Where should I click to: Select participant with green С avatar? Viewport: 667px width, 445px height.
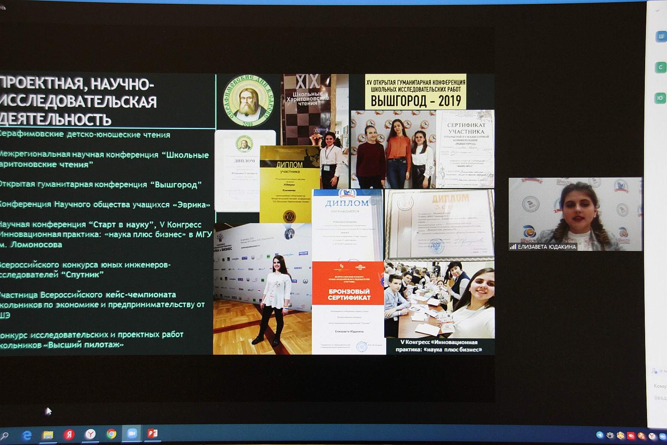coord(660,67)
